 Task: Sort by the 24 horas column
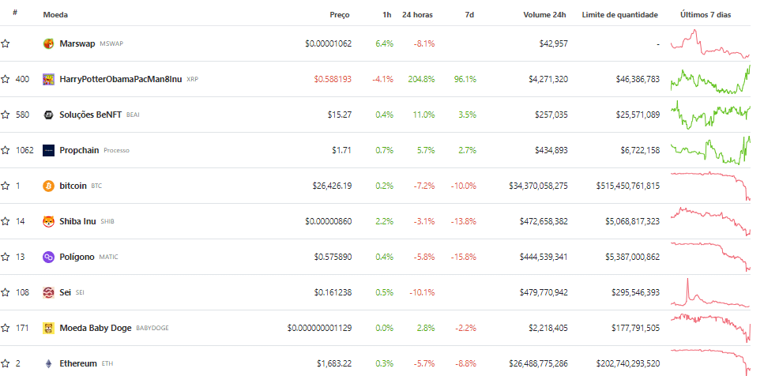[417, 15]
